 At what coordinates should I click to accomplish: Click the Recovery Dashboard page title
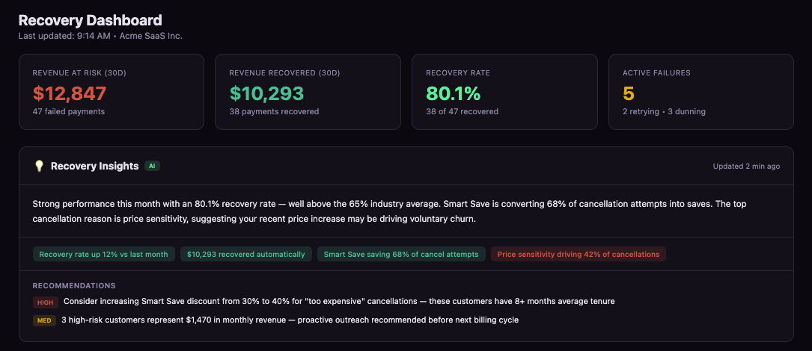(90, 20)
